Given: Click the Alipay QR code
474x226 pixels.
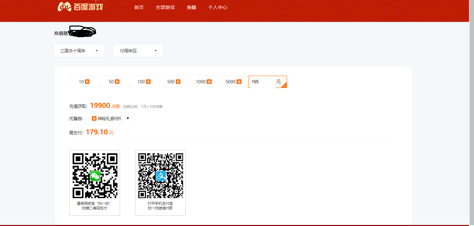Looking at the screenshot, I should coord(161,176).
